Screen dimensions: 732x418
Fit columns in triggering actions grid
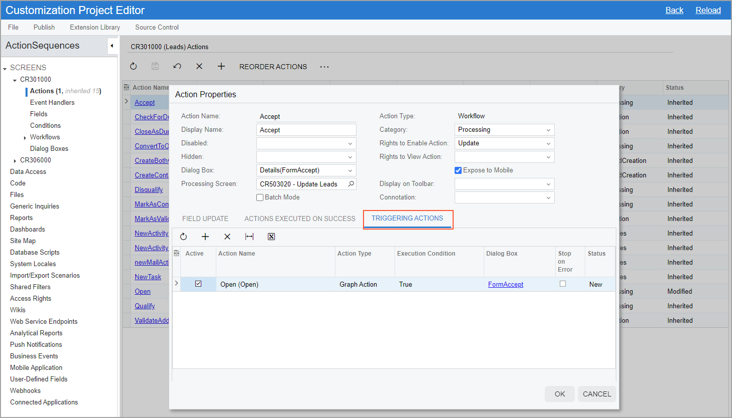(249, 237)
